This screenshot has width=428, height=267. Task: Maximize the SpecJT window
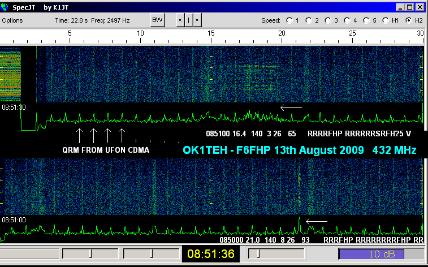coord(410,7)
